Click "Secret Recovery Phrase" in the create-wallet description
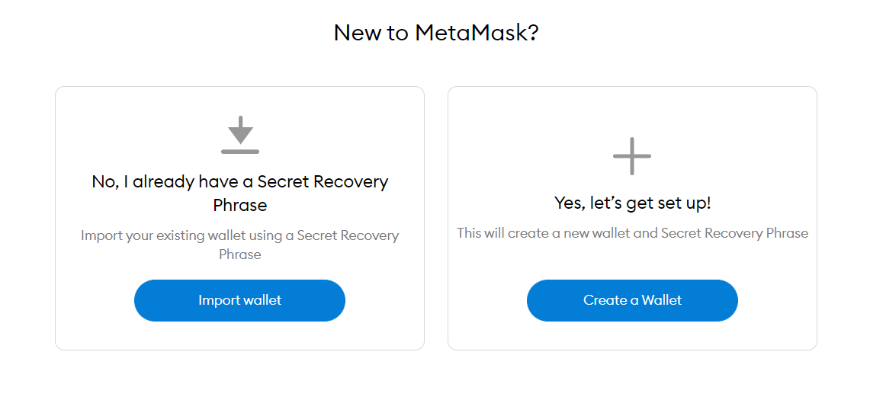870x416 pixels. 734,233
